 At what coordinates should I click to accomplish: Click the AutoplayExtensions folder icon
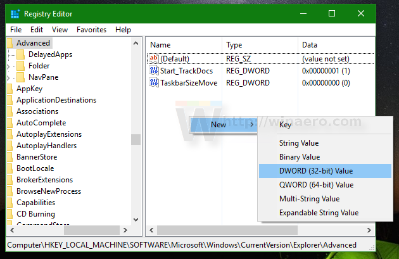point(10,134)
